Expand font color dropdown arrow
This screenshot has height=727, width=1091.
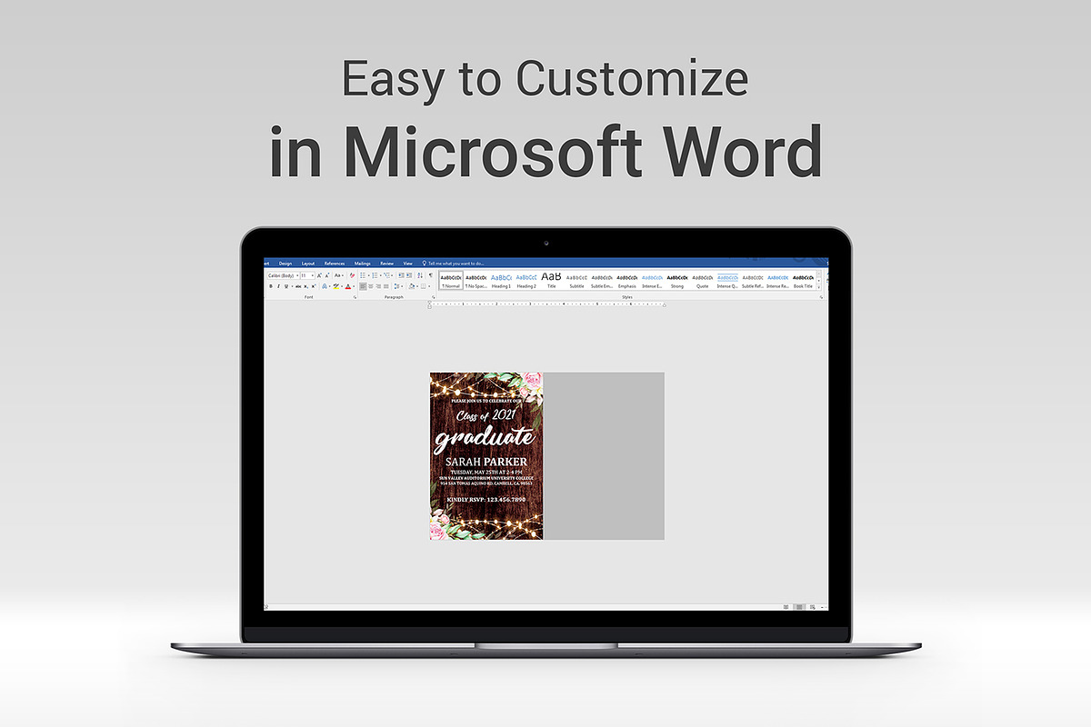354,286
